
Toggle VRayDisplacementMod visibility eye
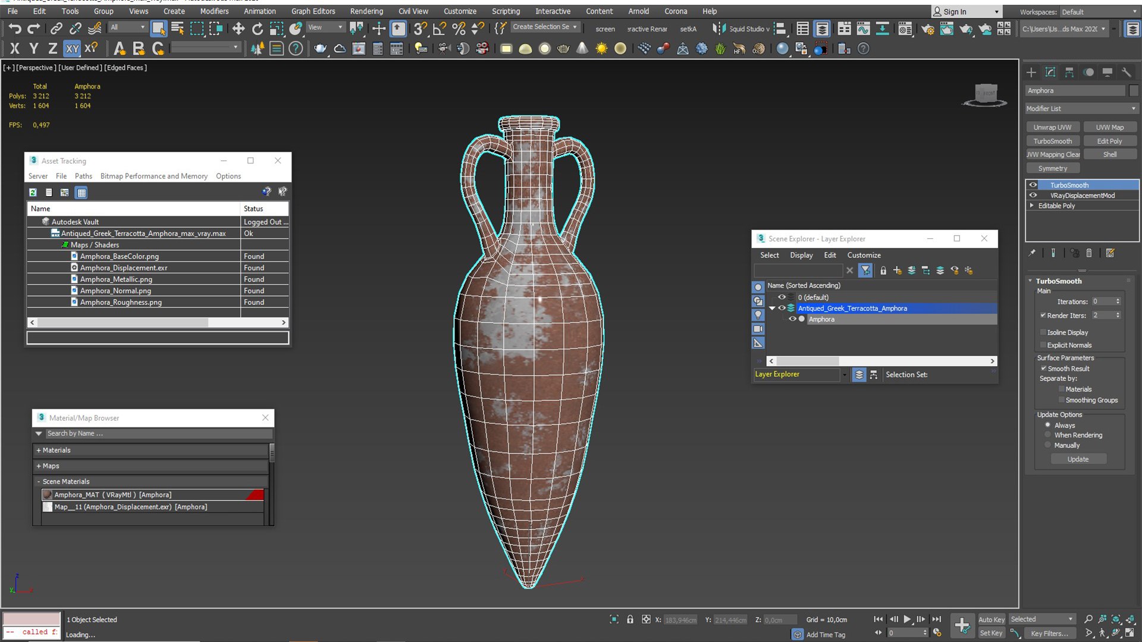coord(1033,195)
